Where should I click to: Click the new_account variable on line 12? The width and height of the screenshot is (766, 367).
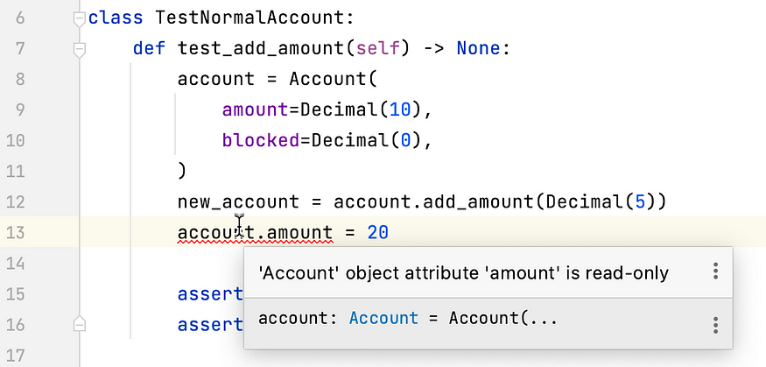238,201
